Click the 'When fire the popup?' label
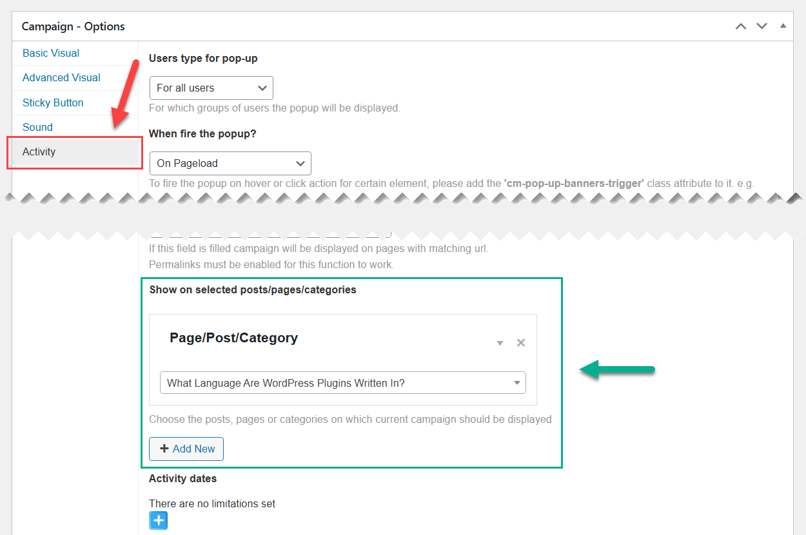 (203, 133)
